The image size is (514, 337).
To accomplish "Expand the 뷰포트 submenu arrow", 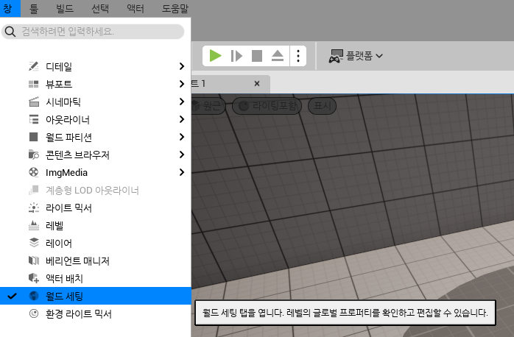I will (x=182, y=84).
